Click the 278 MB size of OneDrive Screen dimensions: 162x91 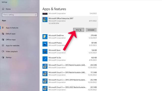pos(94,35)
